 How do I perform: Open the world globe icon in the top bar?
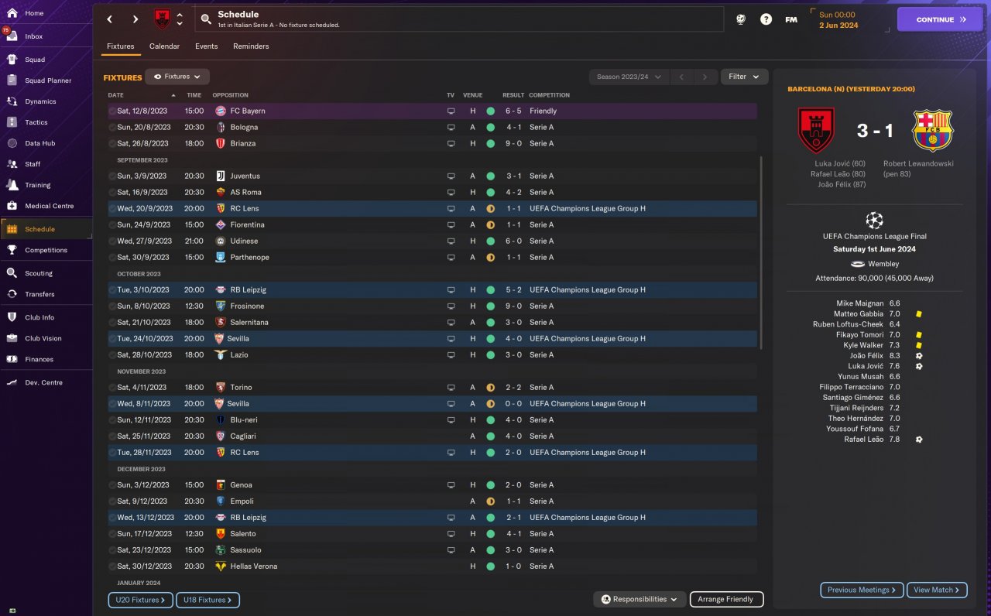pos(741,19)
